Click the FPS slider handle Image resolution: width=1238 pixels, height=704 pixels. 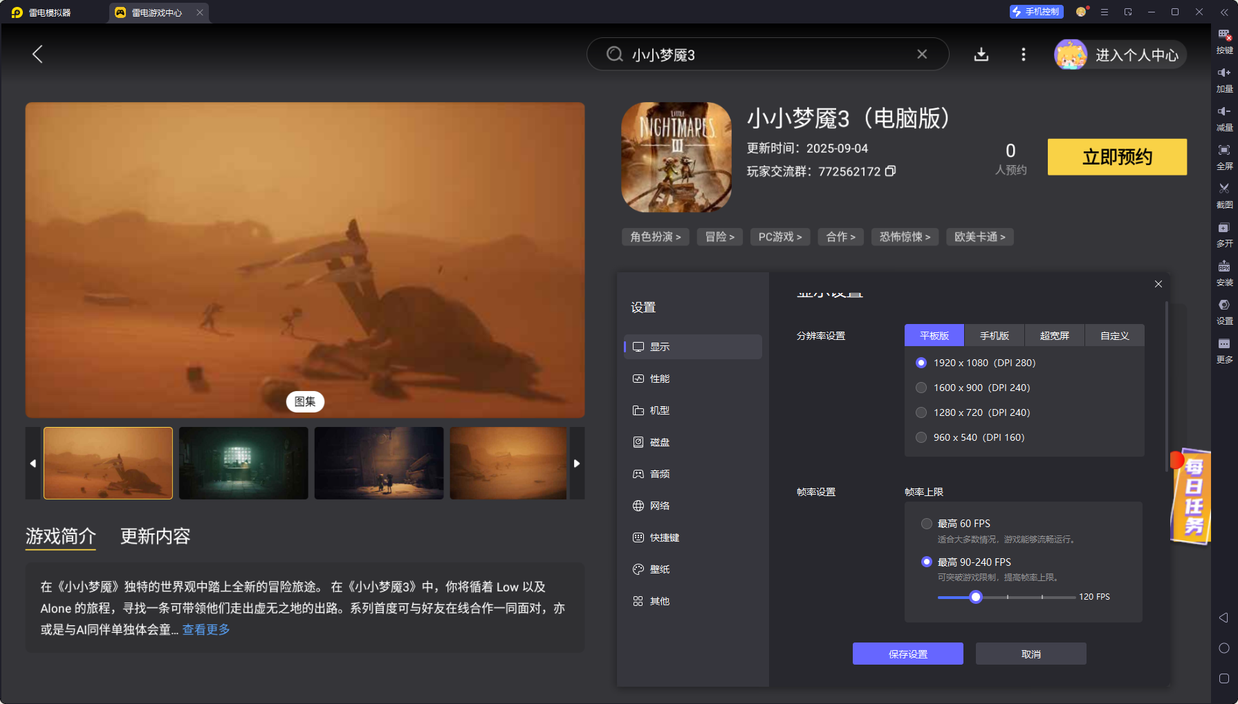976,597
